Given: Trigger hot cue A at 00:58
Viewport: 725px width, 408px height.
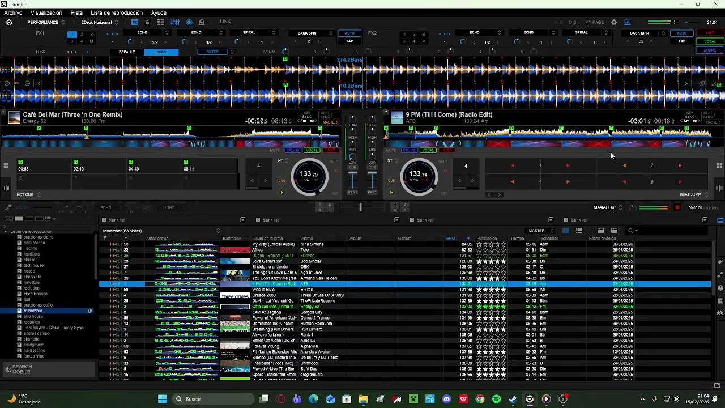Looking at the screenshot, I should click(44, 165).
